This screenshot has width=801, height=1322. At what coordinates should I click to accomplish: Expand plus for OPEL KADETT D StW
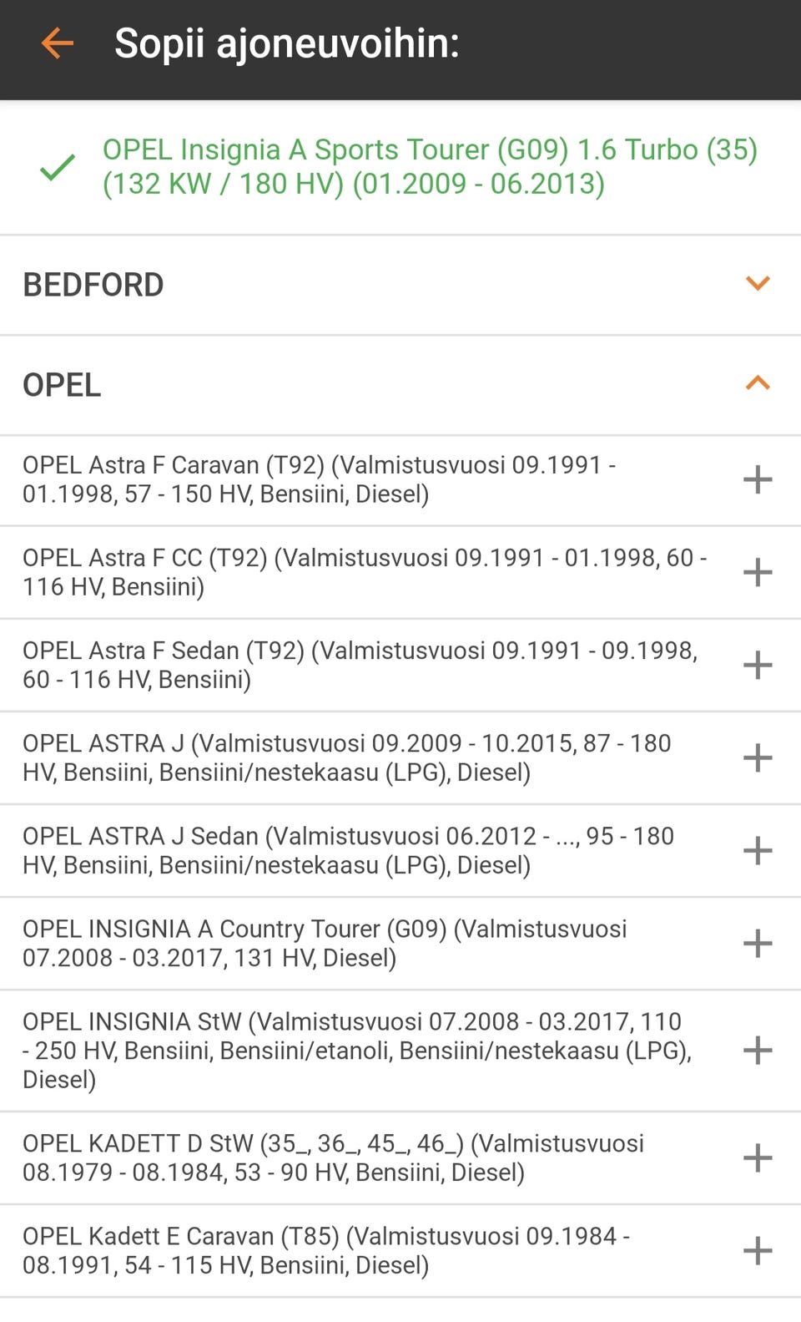758,1157
